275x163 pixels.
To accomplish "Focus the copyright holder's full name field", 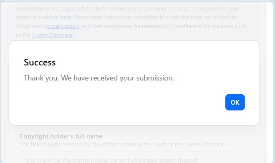I will pyautogui.click(x=134, y=158).
